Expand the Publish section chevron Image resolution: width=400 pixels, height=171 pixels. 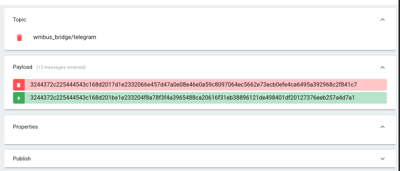382,159
